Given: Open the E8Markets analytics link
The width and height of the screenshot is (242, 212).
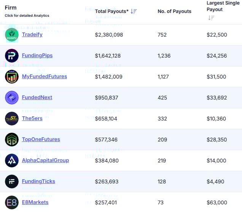Looking at the screenshot, I should pyautogui.click(x=35, y=202).
